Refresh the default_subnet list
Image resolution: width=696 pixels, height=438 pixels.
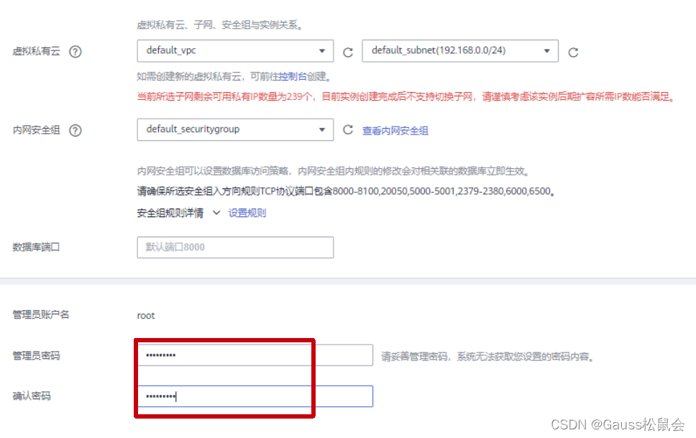(574, 51)
